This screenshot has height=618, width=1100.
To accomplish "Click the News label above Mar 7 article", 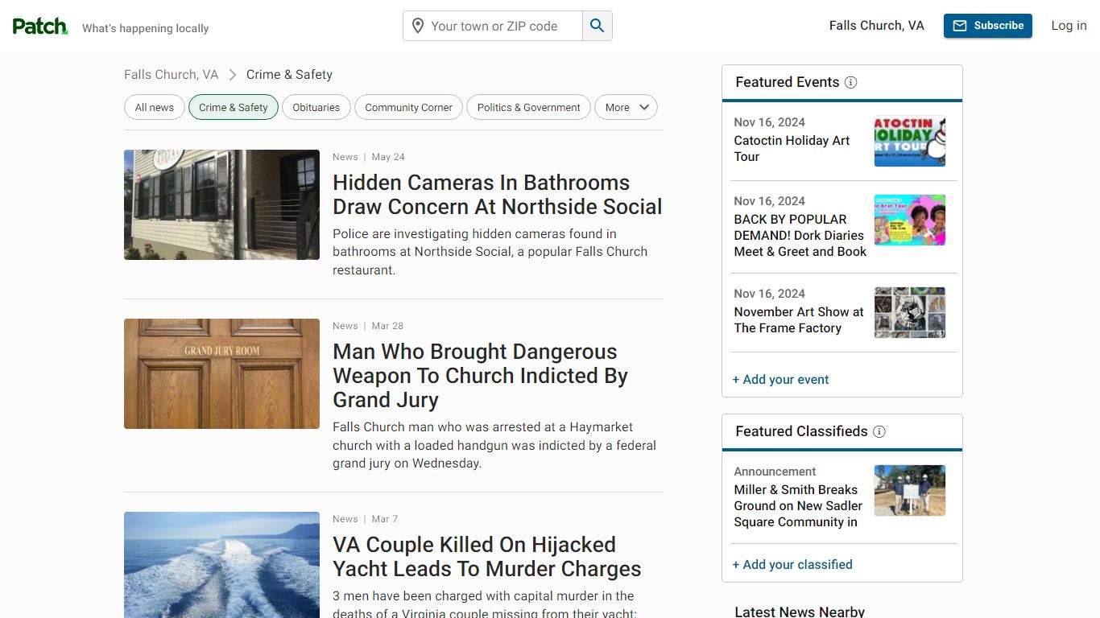I will coord(345,519).
